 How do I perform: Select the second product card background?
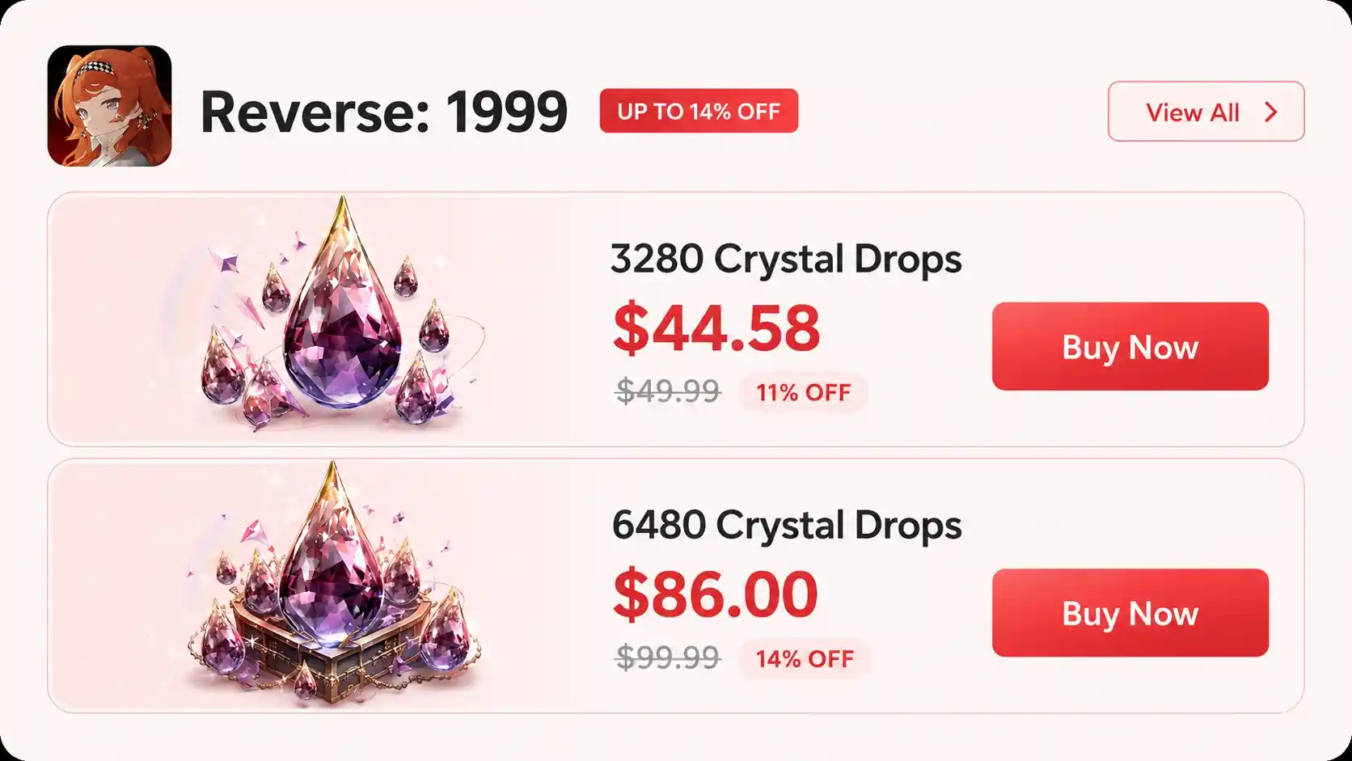pos(675,586)
